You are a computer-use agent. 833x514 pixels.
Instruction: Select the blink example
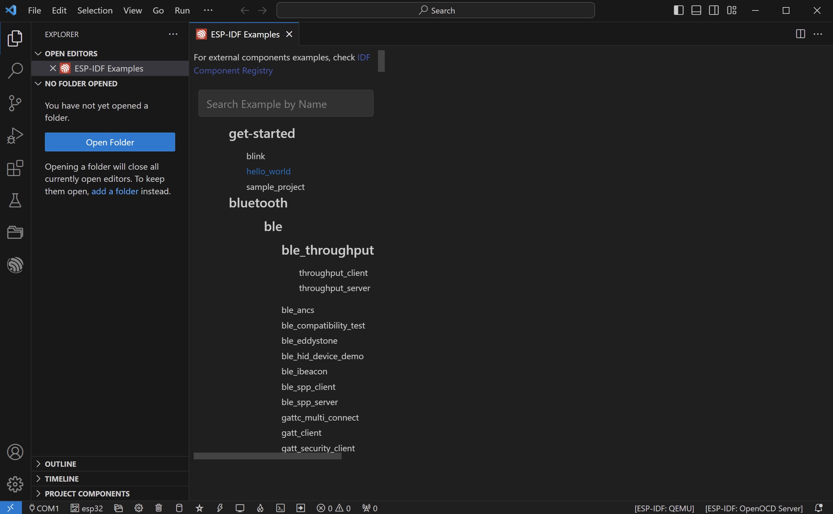pyautogui.click(x=256, y=156)
